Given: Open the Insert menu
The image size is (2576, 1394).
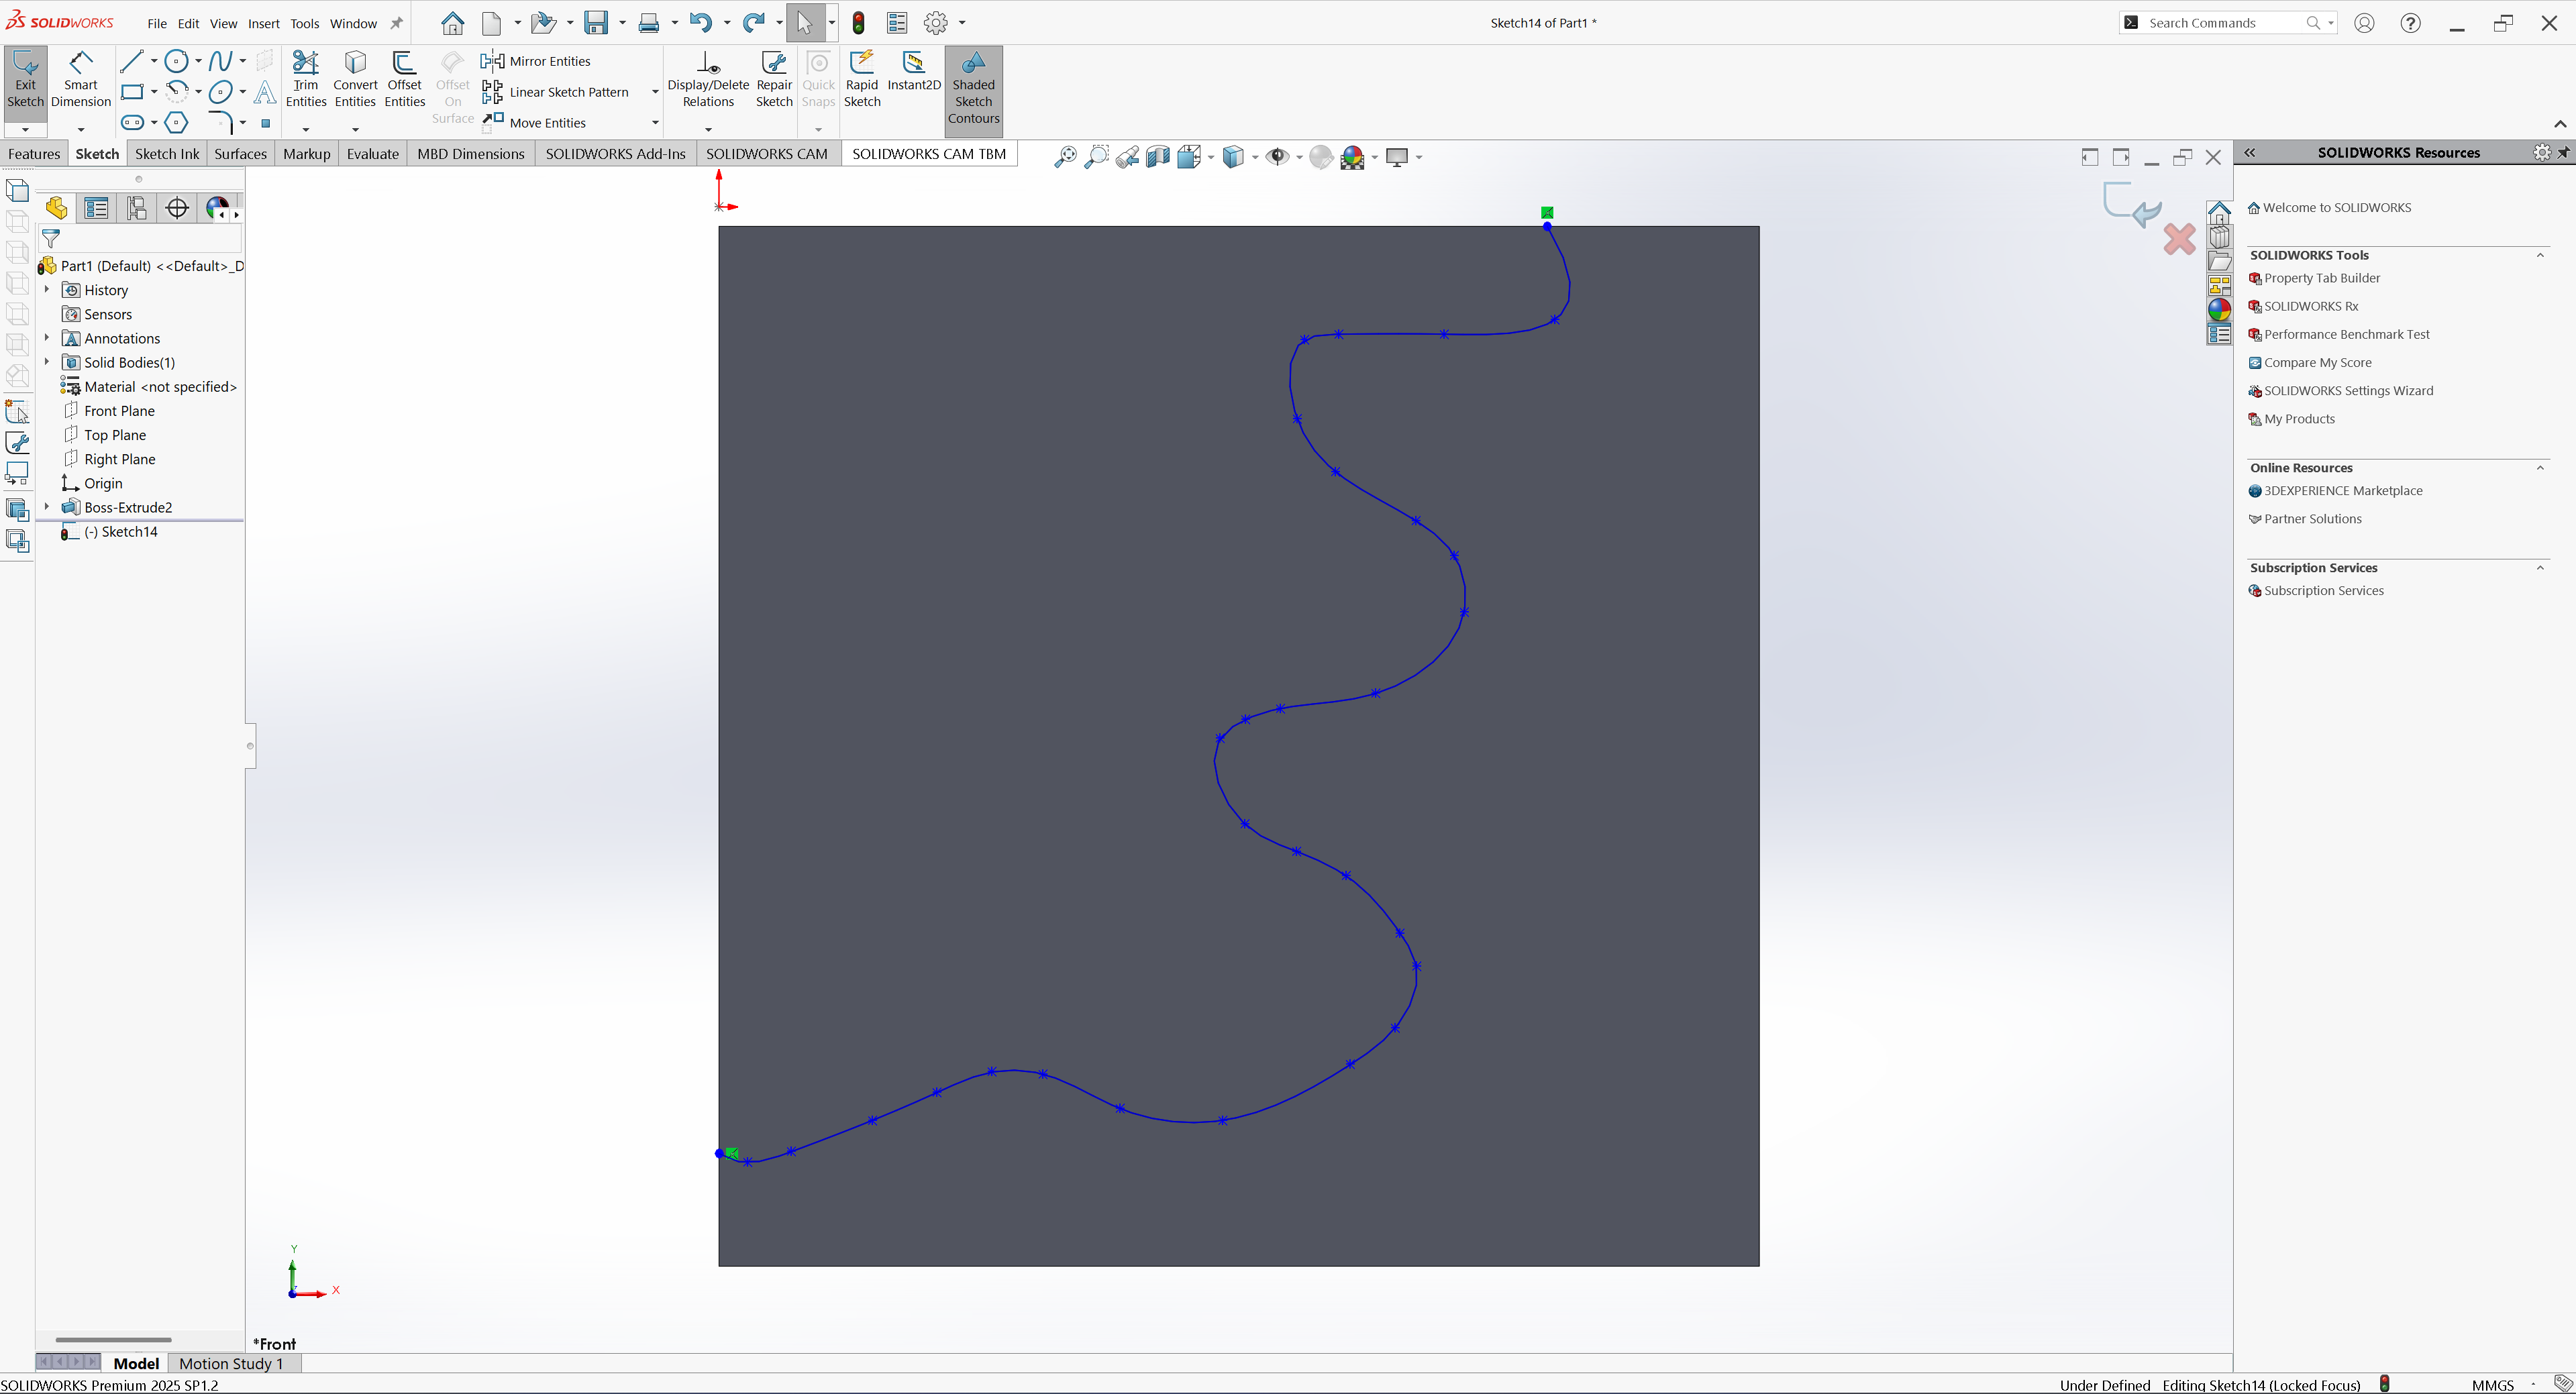Looking at the screenshot, I should pyautogui.click(x=263, y=23).
